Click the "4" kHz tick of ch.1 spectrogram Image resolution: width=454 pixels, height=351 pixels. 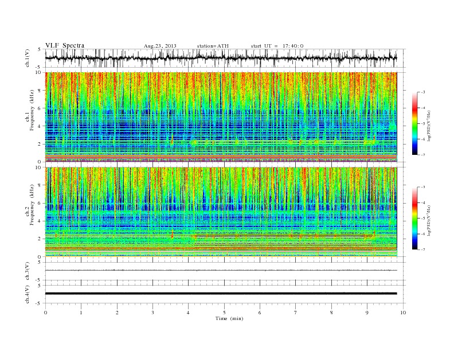(40, 126)
